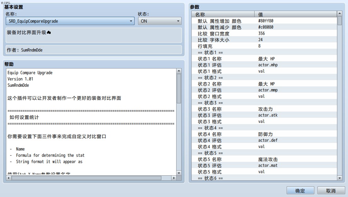Viewport: 348px width, 197px height.
Task: Select the actor.mmp value
Action: point(268,90)
